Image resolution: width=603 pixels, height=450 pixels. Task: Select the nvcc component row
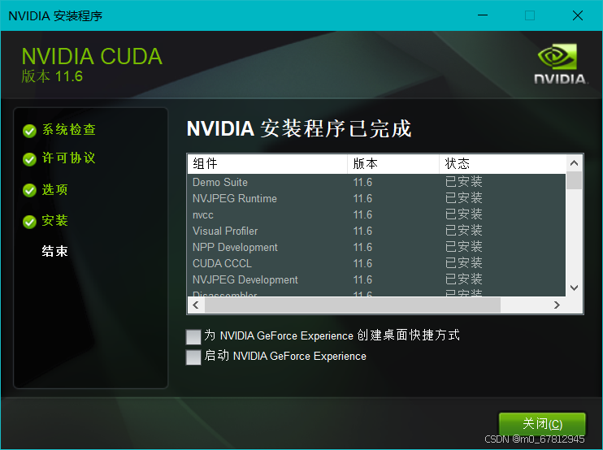[x=377, y=214]
